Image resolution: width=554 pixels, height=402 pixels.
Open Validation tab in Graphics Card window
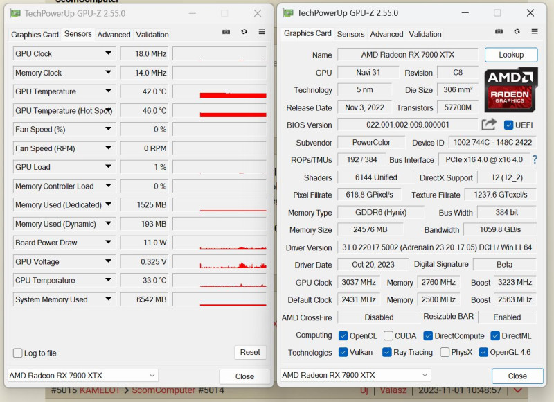click(425, 34)
